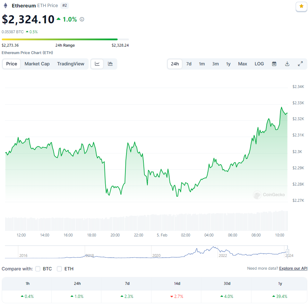This screenshot has height=305, width=308.
Task: Click the Ethereum diamond logo
Action: tap(6, 6)
